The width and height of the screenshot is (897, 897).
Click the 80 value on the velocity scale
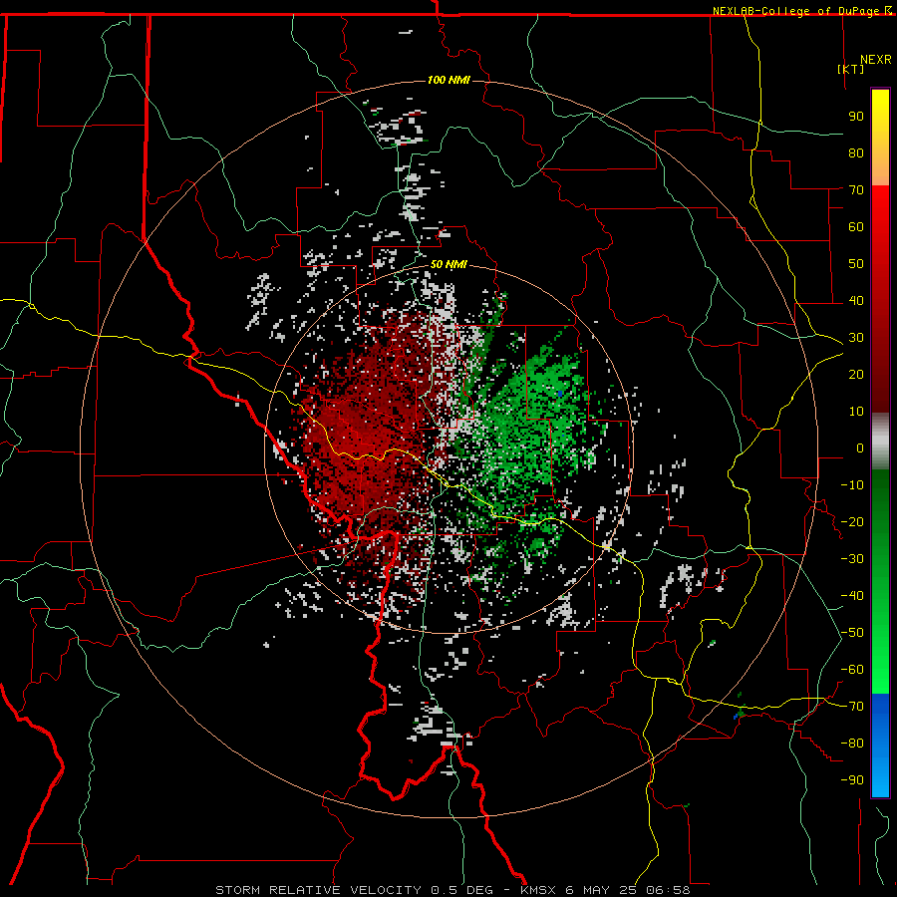click(x=856, y=152)
